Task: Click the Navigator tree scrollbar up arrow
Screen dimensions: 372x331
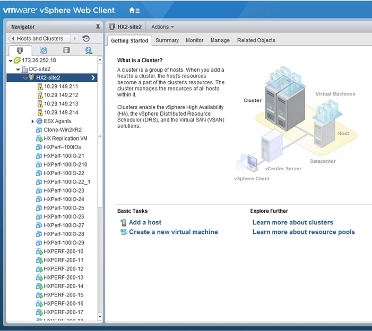Action: (100, 60)
